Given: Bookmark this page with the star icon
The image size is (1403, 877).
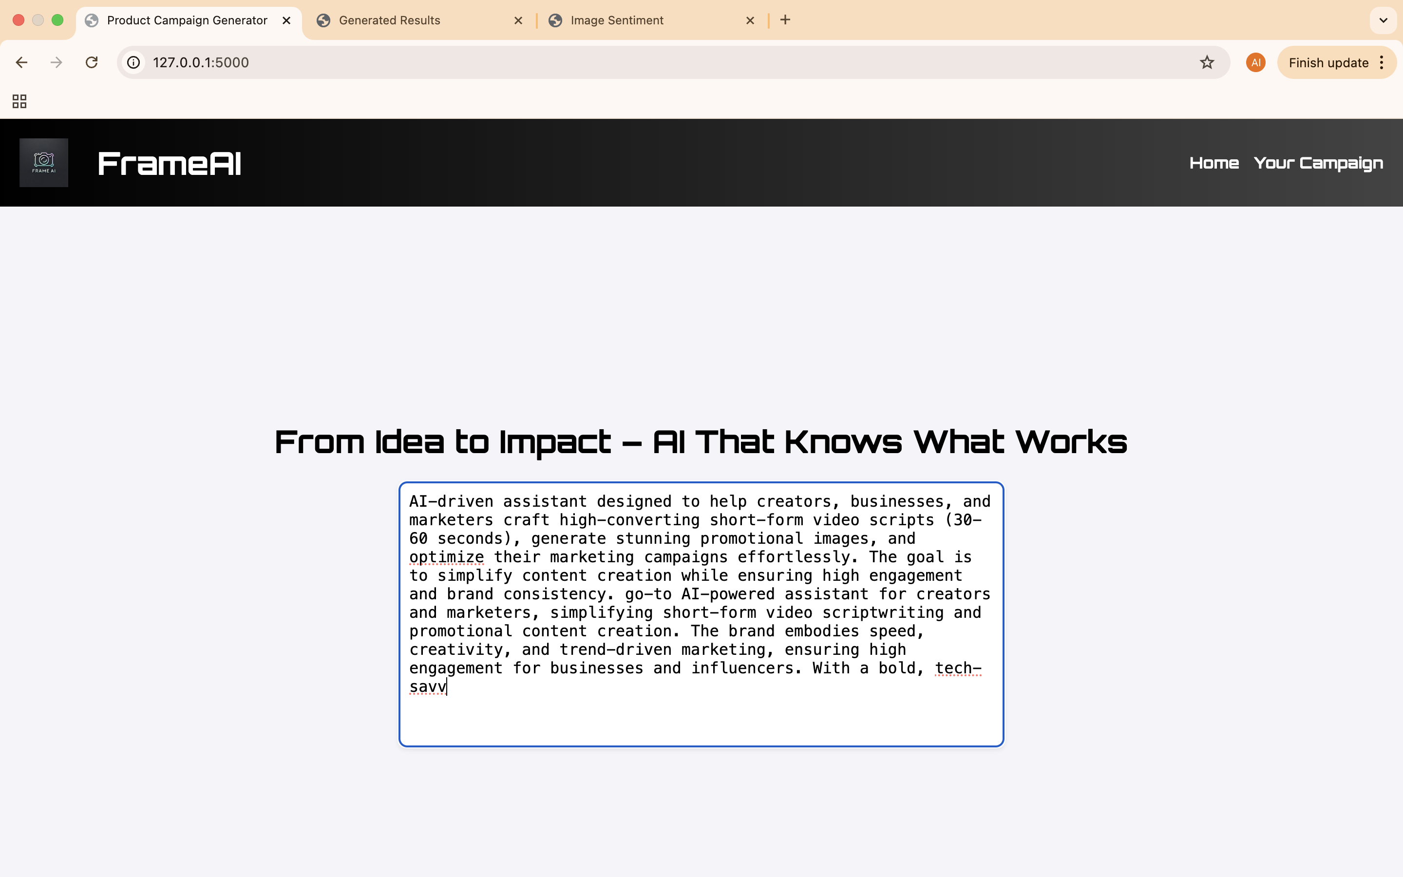Looking at the screenshot, I should pyautogui.click(x=1207, y=63).
